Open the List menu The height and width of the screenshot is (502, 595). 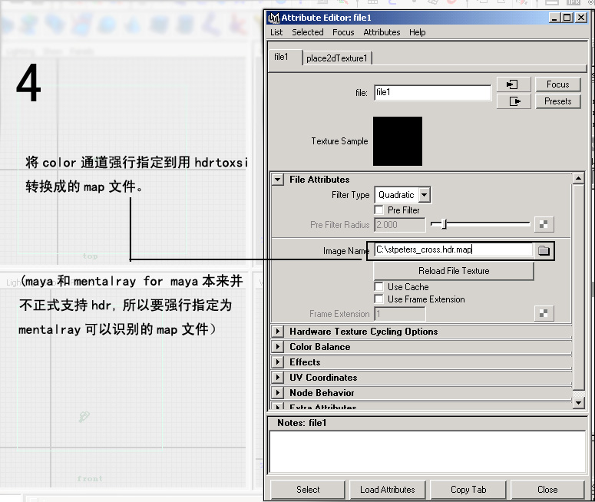[x=276, y=32]
